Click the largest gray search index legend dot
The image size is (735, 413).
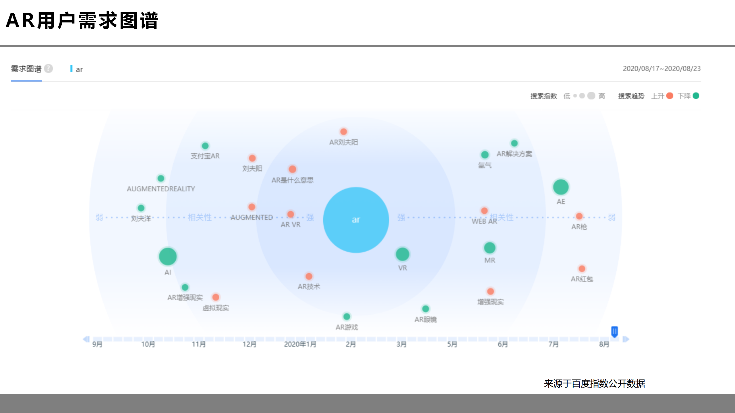(x=591, y=96)
